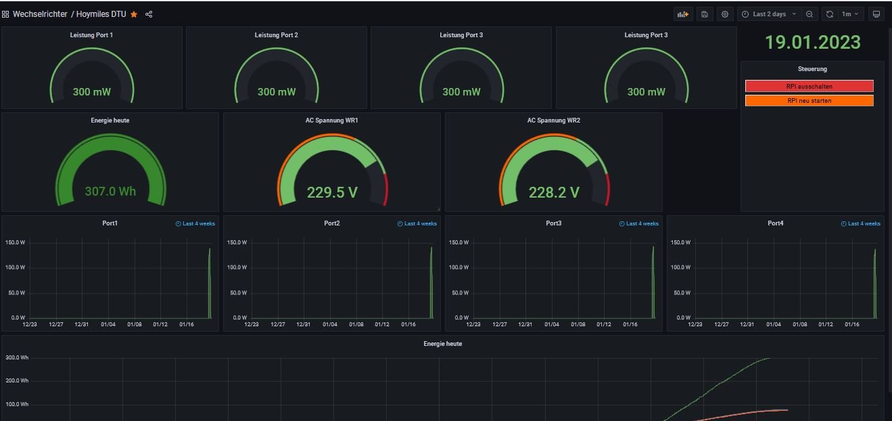The image size is (892, 421).
Task: Open the Last 2 days time picker
Action: [769, 14]
